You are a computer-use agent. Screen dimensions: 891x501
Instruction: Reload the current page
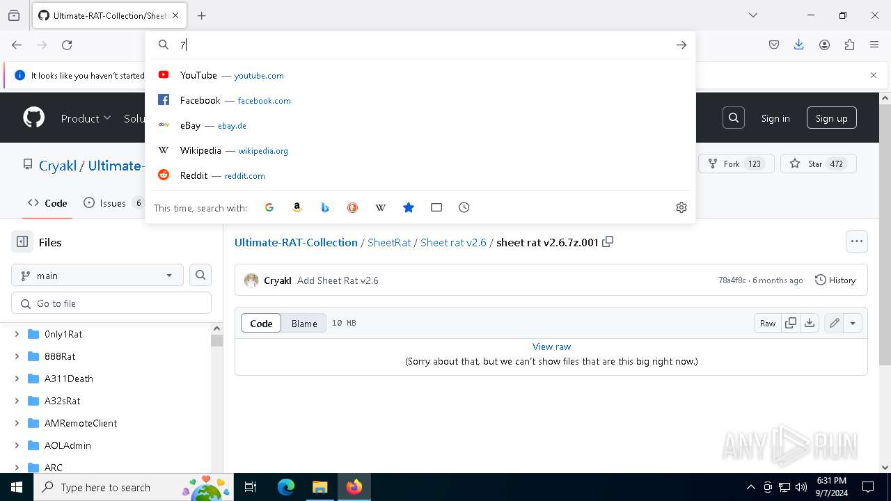pyautogui.click(x=67, y=45)
